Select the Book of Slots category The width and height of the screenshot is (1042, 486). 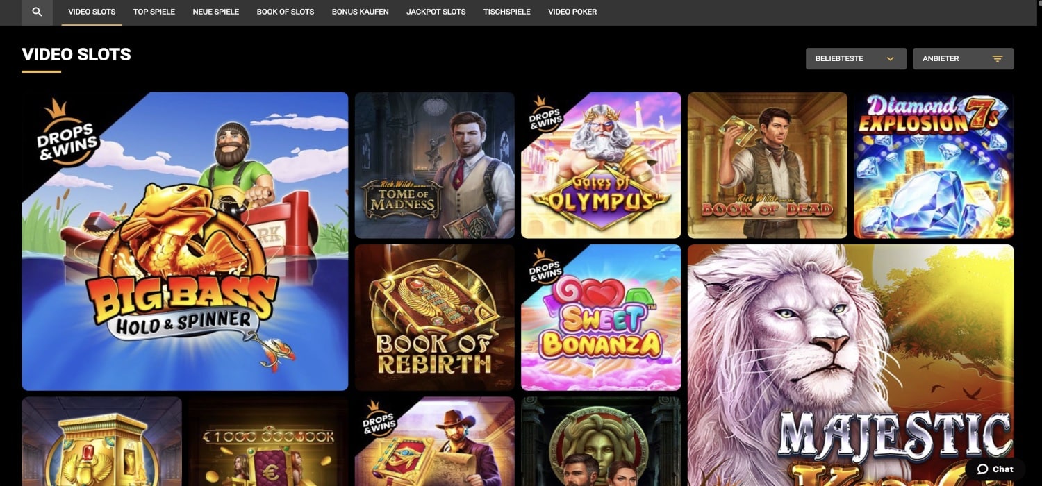click(x=286, y=12)
